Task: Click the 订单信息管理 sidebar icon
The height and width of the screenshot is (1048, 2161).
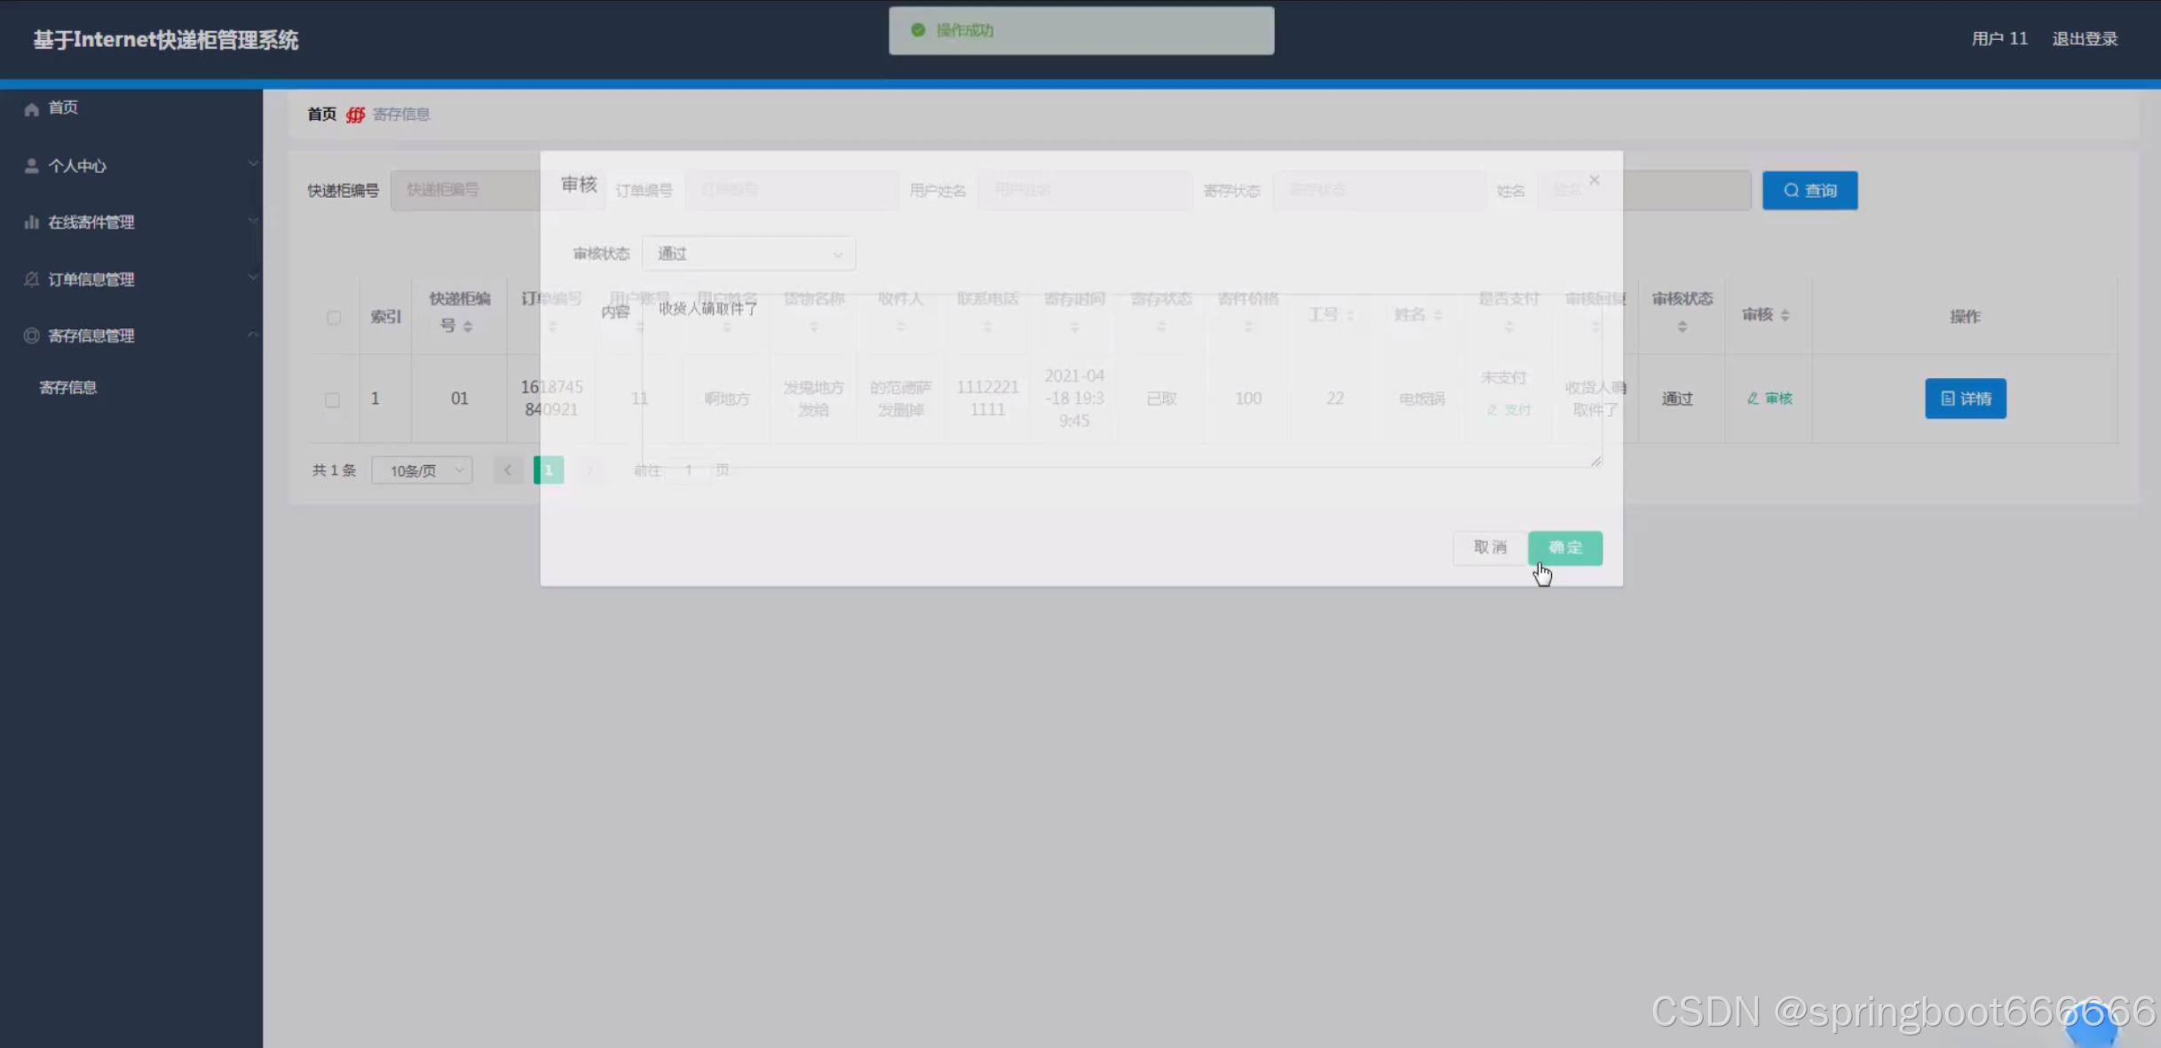Action: [32, 280]
